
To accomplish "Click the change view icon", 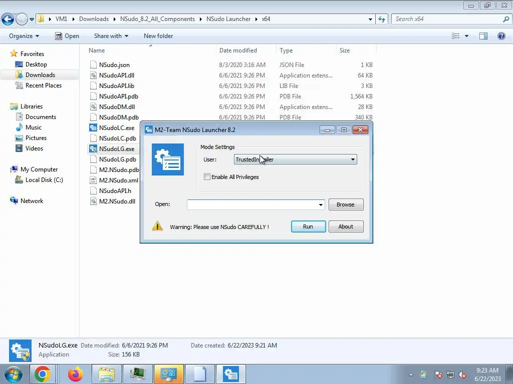I will [456, 36].
